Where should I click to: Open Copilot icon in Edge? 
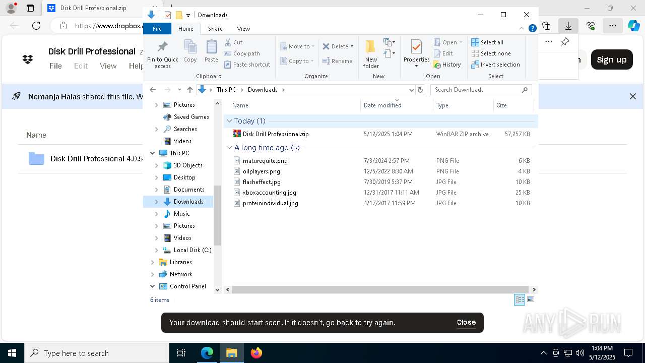(633, 25)
